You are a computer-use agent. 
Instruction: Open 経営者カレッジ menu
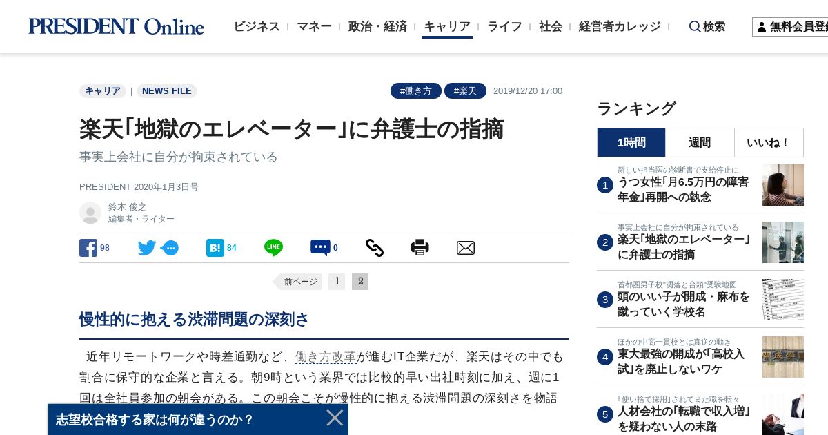click(620, 26)
